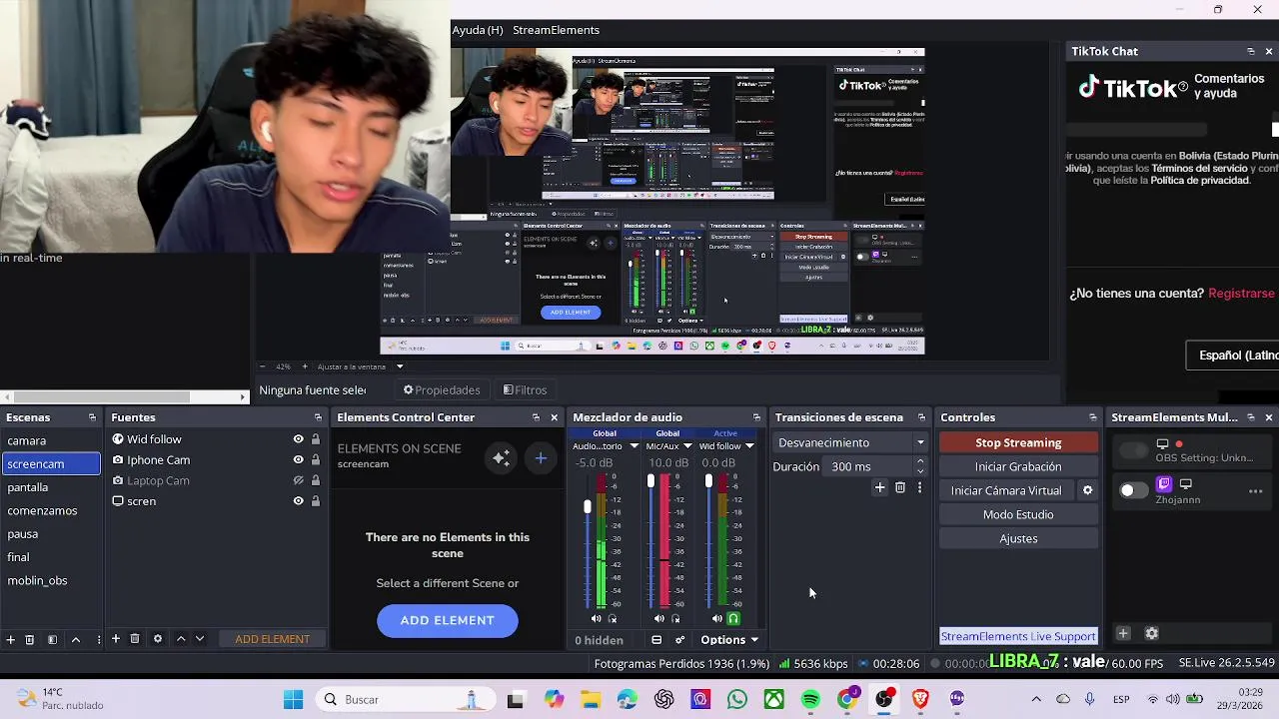
Task: Open virtual camera settings gear
Action: click(x=1087, y=490)
